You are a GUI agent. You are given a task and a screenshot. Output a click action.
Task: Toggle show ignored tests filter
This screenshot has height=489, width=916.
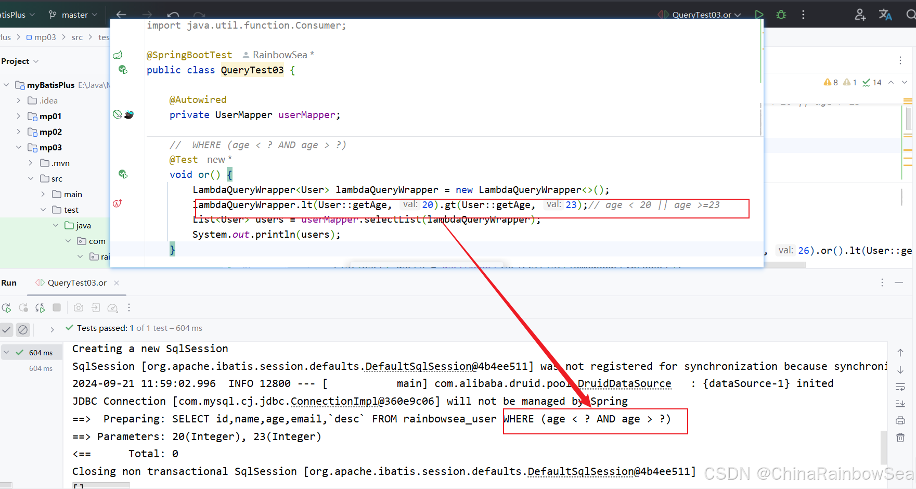click(23, 329)
